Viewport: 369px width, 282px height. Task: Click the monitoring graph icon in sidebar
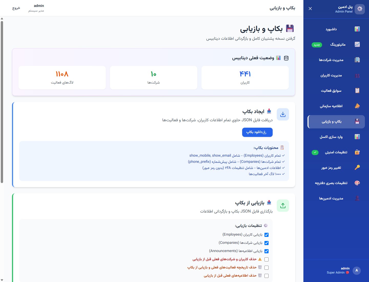point(357,45)
